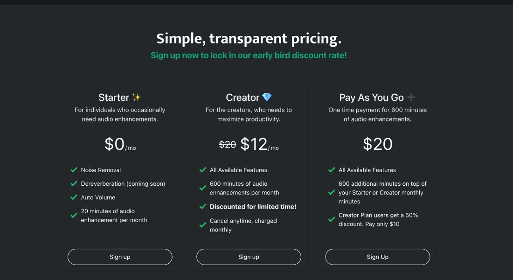The image size is (513, 280).
Task: Click the diamond icon beside Creator
Action: click(x=267, y=97)
